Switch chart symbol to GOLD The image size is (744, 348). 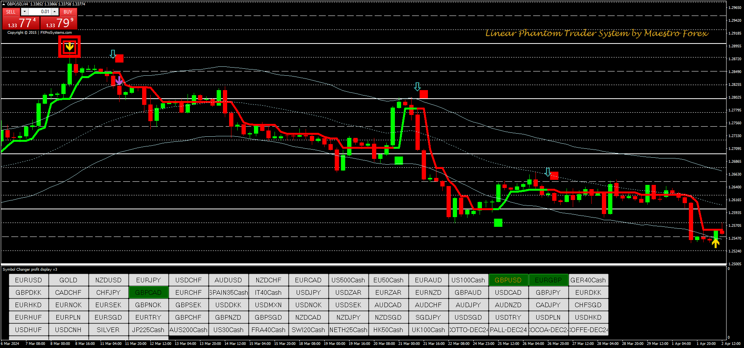click(x=68, y=280)
